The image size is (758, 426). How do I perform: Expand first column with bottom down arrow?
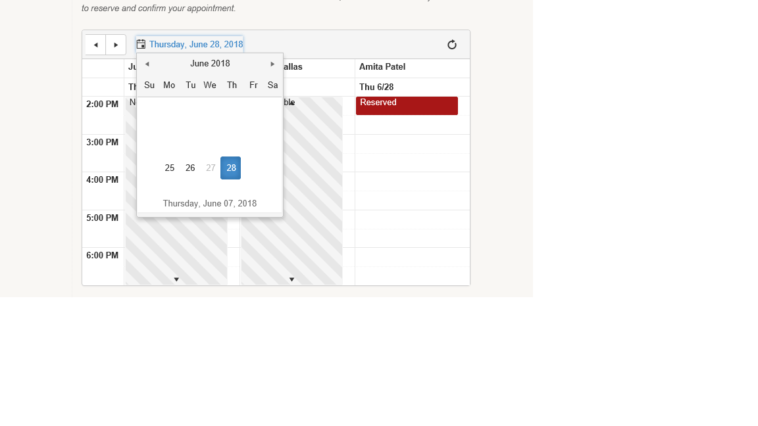point(176,279)
